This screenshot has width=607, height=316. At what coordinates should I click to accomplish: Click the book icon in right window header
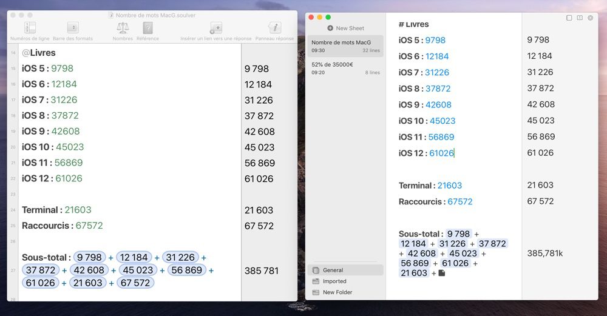[580, 18]
